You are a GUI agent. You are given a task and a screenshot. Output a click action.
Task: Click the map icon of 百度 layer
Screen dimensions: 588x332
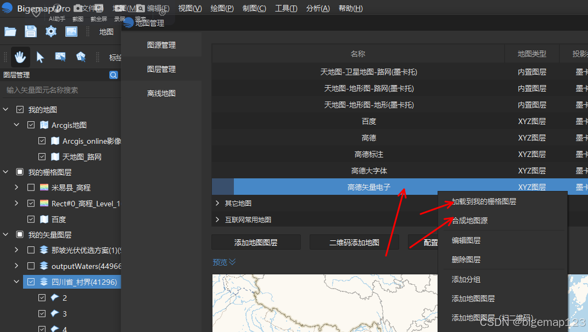(x=44, y=219)
